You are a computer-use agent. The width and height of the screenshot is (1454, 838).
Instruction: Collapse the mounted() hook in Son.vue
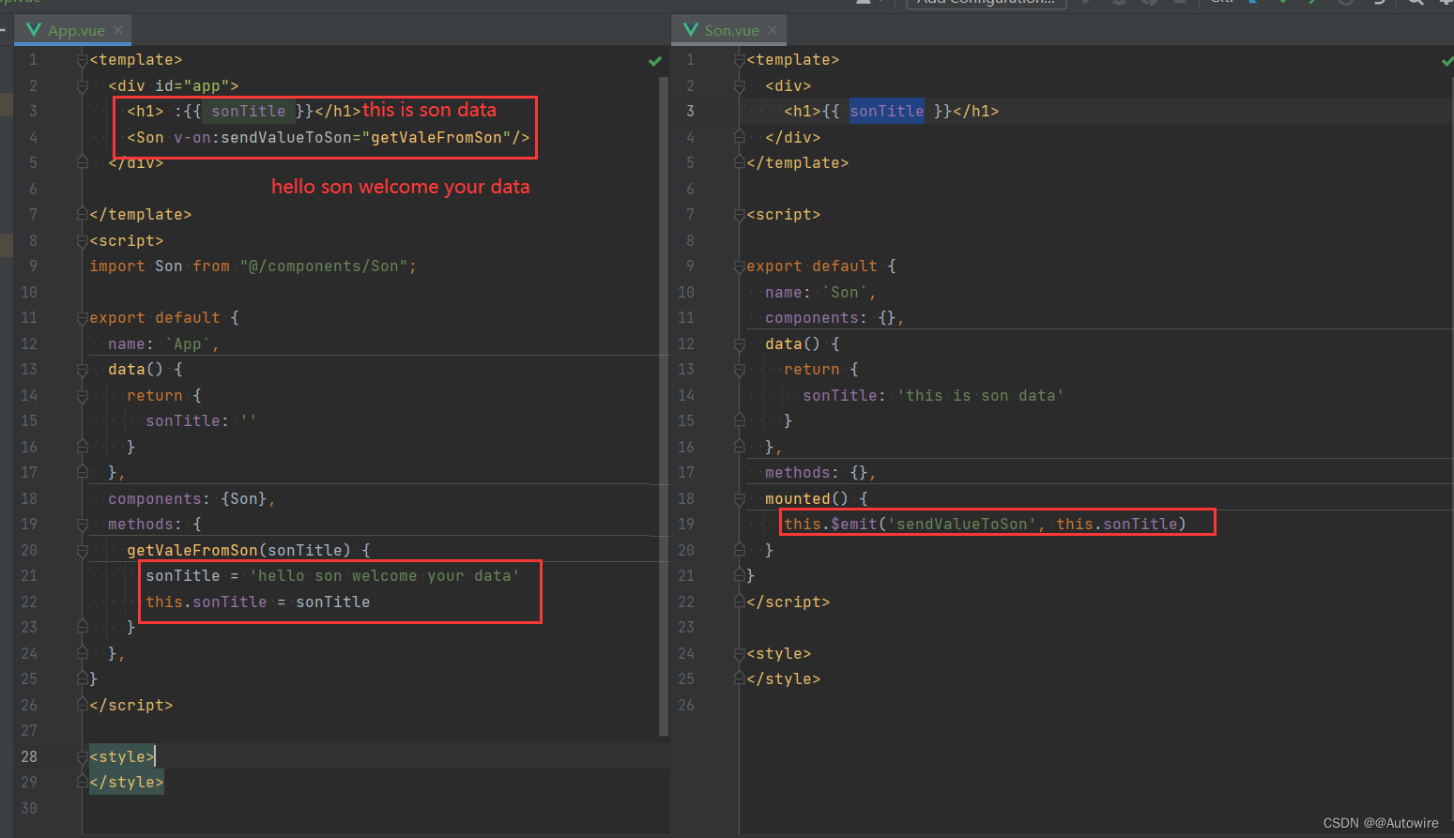click(739, 499)
